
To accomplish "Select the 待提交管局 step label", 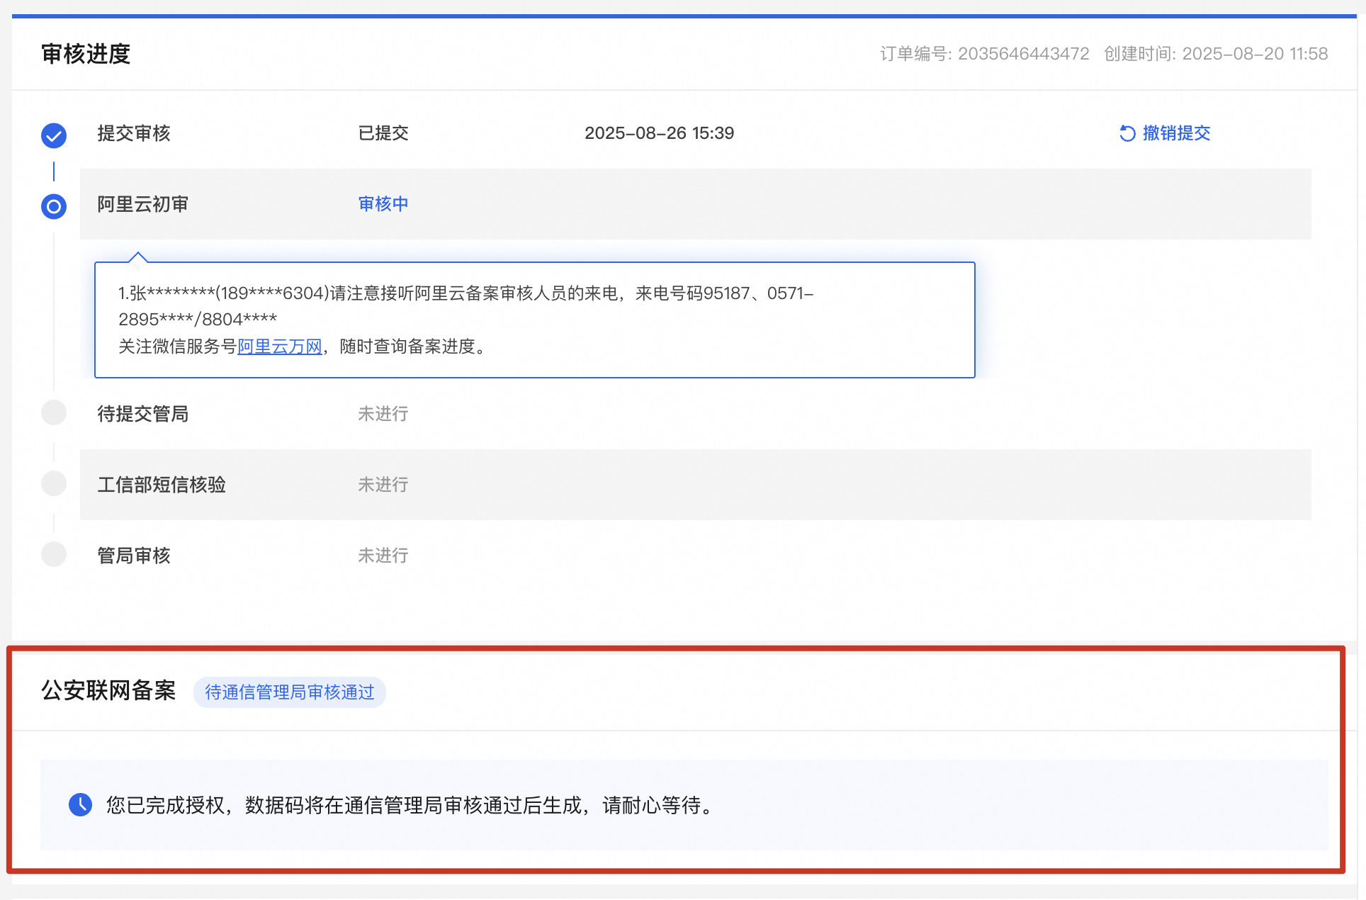I will coord(142,414).
